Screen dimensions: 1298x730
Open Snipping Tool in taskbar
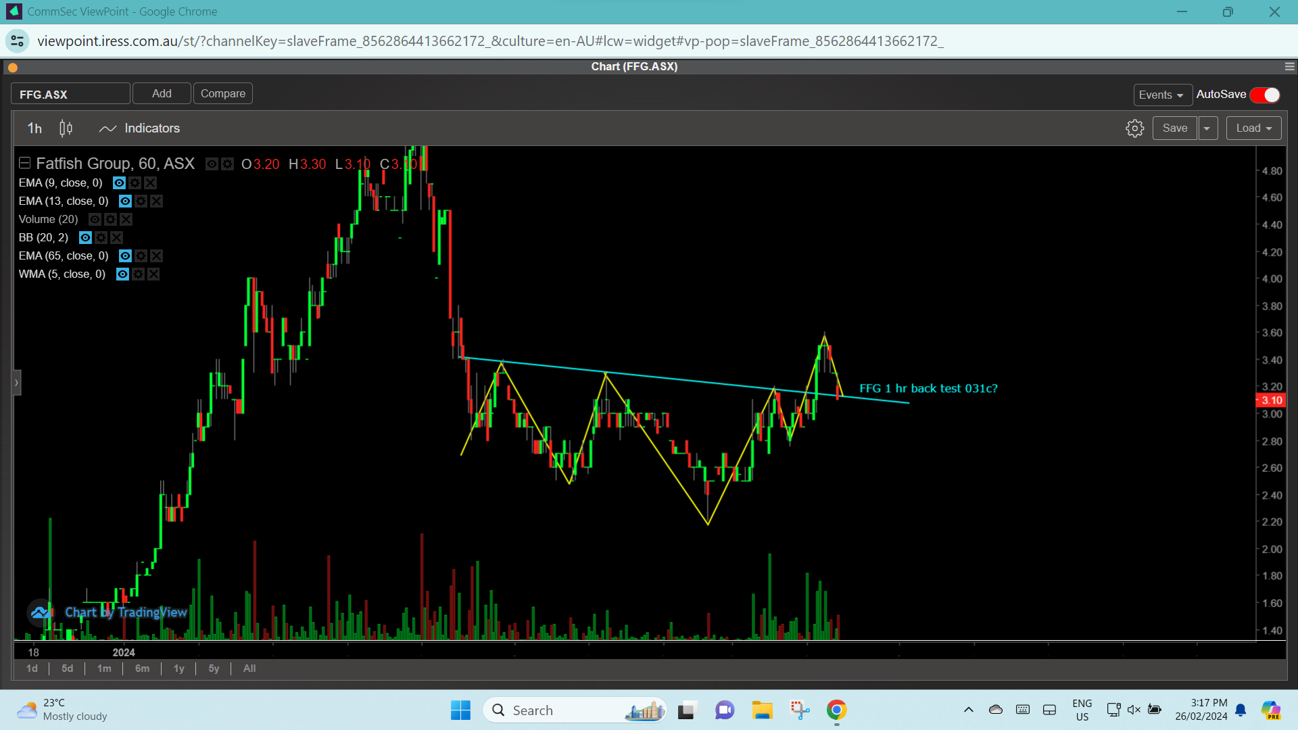click(800, 710)
